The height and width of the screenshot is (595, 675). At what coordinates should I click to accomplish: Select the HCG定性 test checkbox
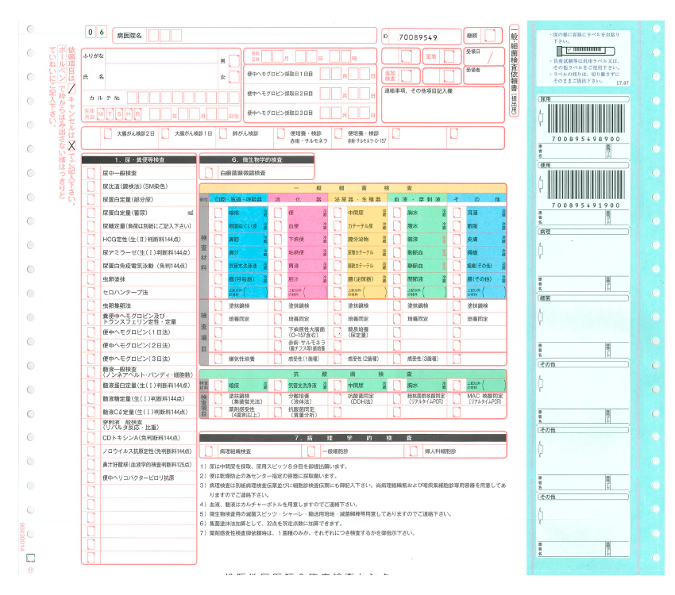pyautogui.click(x=91, y=239)
